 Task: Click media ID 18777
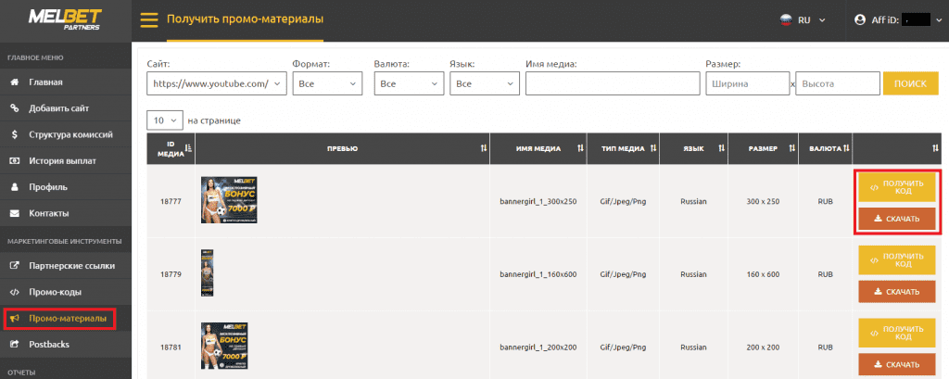(x=171, y=201)
